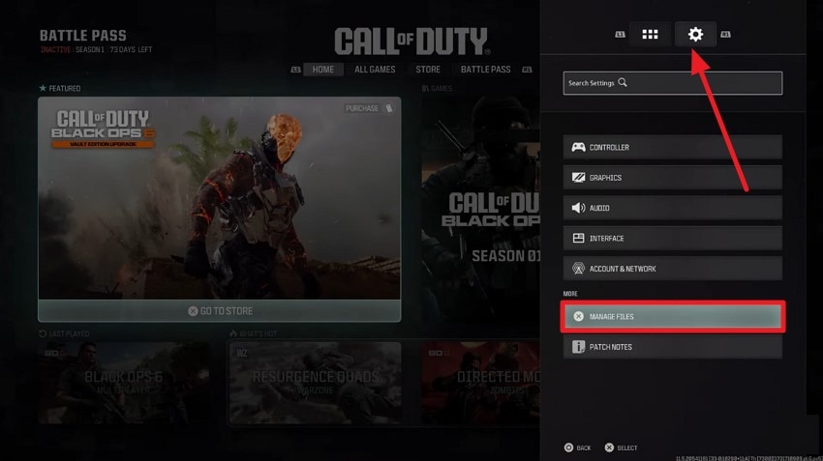Click the magnifier icon in Search Settings
The image size is (823, 461).
[623, 82]
